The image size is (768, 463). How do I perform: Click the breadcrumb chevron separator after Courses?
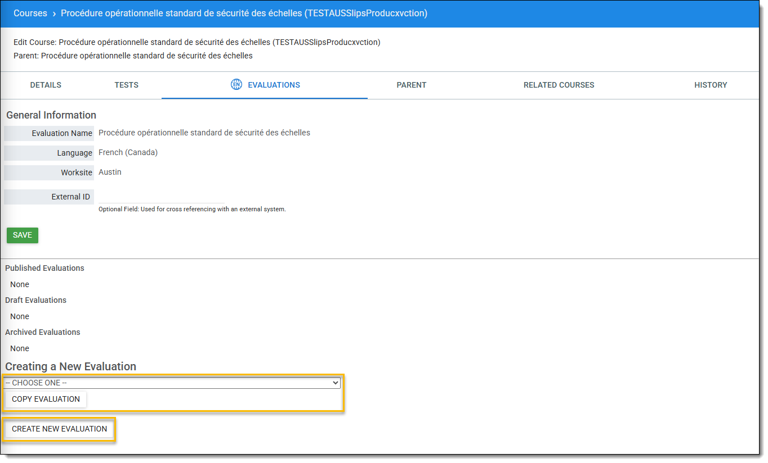tap(54, 13)
